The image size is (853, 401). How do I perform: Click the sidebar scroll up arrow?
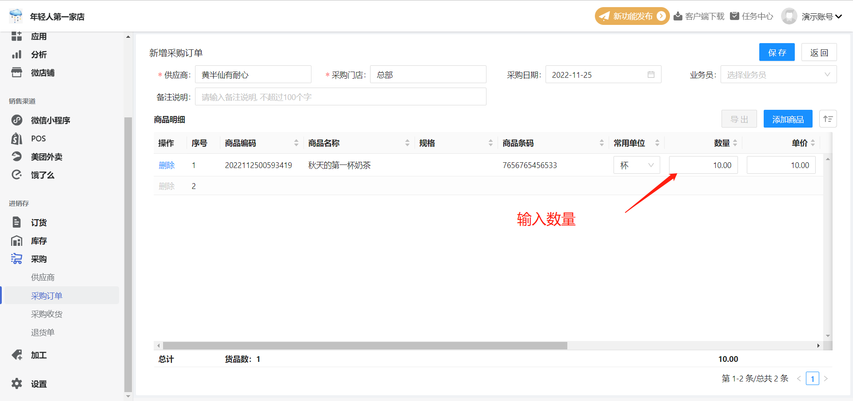coord(128,37)
